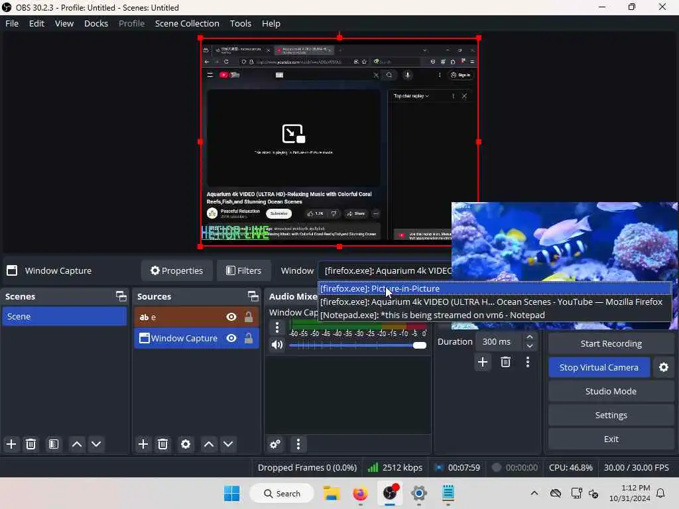Image resolution: width=679 pixels, height=509 pixels.
Task: Open OBS Settings button
Action: 611,415
